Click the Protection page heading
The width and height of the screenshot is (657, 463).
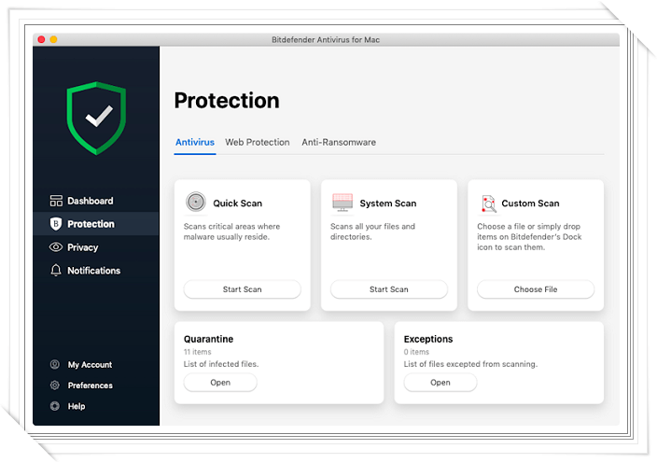point(227,101)
